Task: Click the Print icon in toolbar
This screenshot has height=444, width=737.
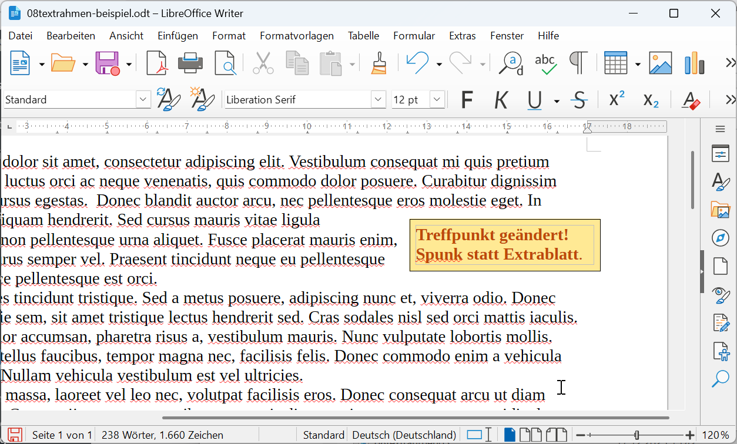Action: pyautogui.click(x=190, y=63)
